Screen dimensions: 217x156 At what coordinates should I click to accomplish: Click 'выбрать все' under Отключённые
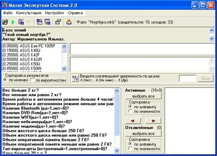pos(143,134)
